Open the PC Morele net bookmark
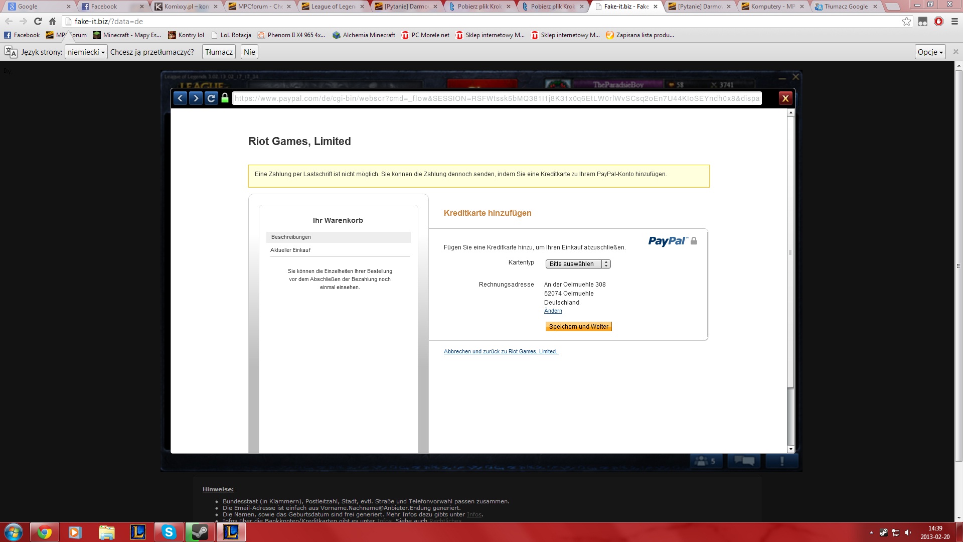This screenshot has width=963, height=542. click(425, 35)
